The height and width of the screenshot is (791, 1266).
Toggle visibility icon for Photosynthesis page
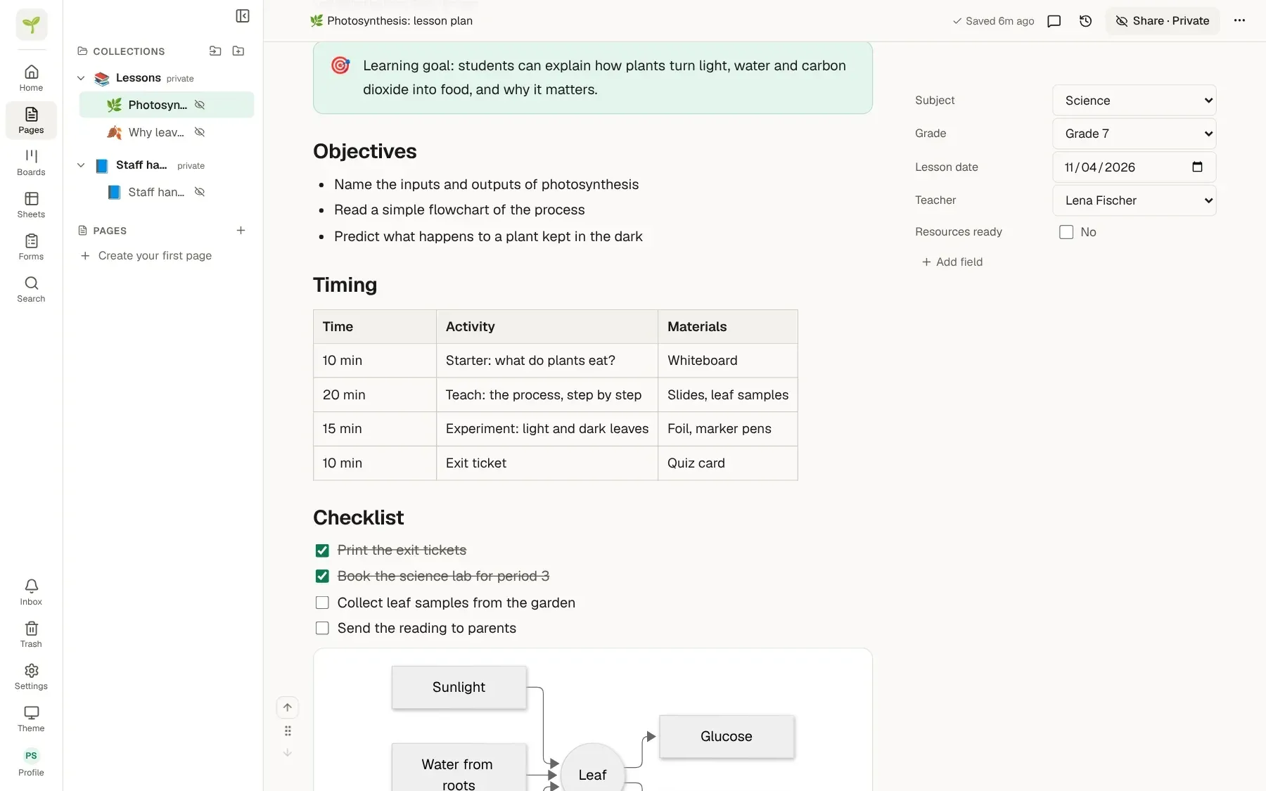tap(200, 105)
